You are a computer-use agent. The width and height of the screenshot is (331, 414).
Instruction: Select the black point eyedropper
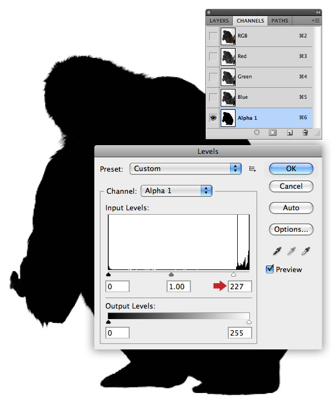277,251
